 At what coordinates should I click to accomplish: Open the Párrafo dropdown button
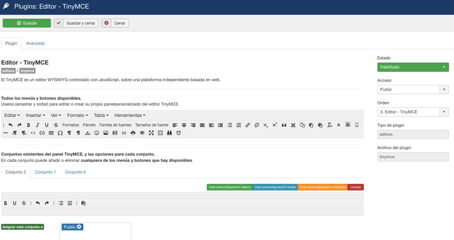coord(89,125)
